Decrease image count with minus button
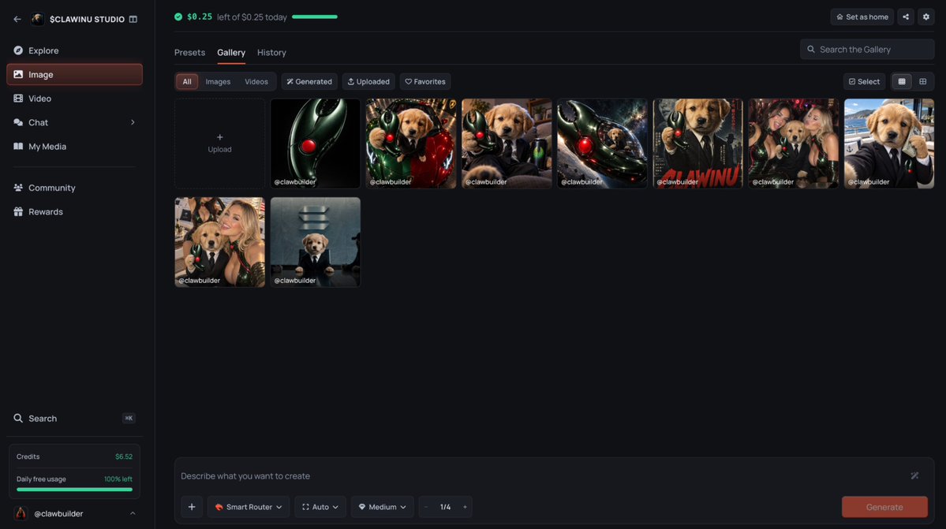 coord(426,507)
